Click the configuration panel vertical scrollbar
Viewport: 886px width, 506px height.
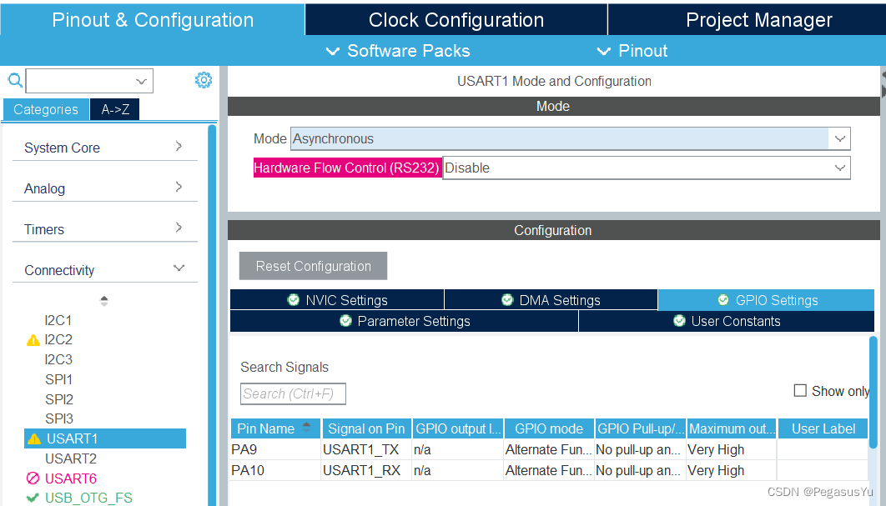(873, 393)
